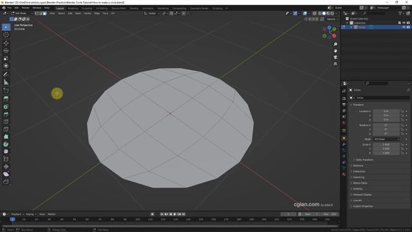This screenshot has width=412, height=232.
Task: Open the Render menu
Action: [26, 8]
